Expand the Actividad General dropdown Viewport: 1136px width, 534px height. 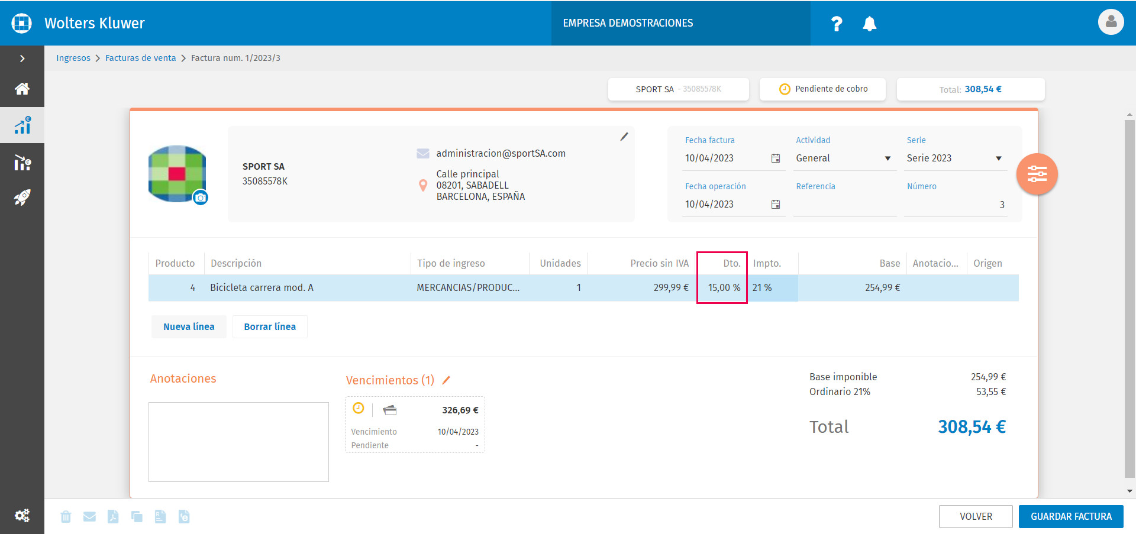point(843,158)
